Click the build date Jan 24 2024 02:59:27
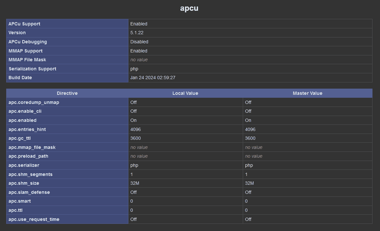This screenshot has height=231, width=380. tap(153, 78)
